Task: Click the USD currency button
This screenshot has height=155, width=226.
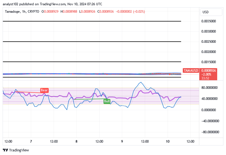Action: click(211, 12)
